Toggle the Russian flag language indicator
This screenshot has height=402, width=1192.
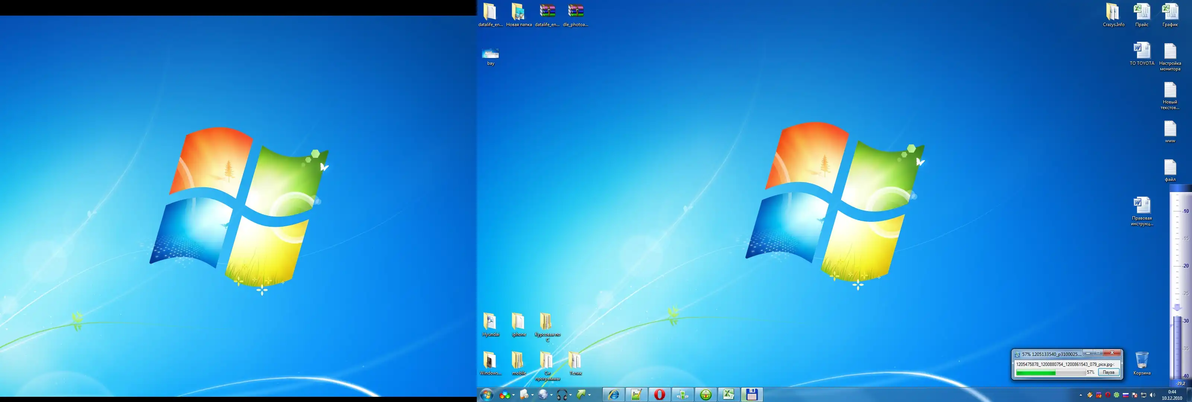1125,395
